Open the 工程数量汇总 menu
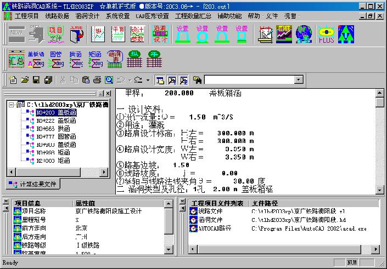Image resolution: width=387 pixels, height=269 pixels. coord(193,16)
